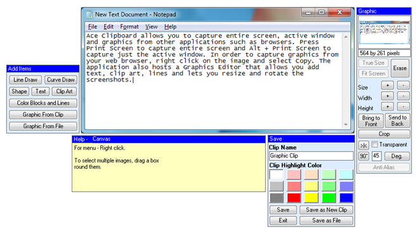
Task: Open the File menu in Notepad
Action: [93, 27]
